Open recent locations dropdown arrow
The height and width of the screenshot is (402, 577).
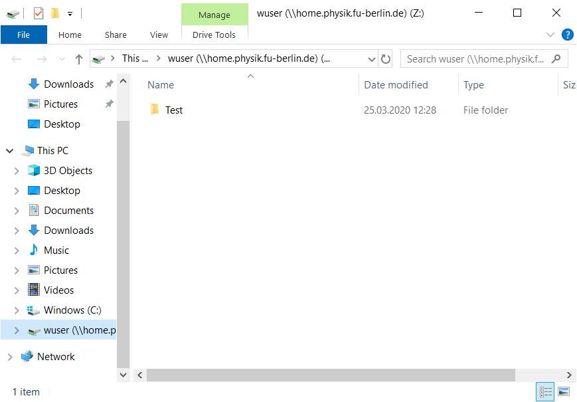pyautogui.click(x=62, y=59)
